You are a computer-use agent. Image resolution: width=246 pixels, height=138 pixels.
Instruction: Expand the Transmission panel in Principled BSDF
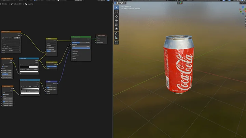click(76, 55)
